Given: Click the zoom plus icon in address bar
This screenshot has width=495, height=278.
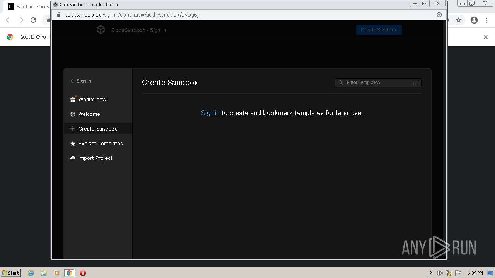Looking at the screenshot, I should tap(439, 15).
